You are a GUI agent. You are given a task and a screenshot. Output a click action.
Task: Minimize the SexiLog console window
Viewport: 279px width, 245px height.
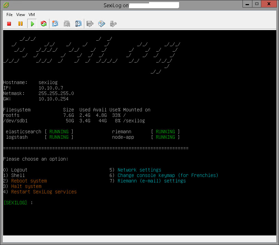point(247,4)
